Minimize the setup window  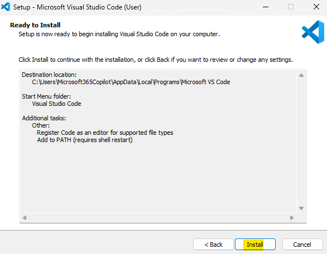pyautogui.click(x=266, y=7)
